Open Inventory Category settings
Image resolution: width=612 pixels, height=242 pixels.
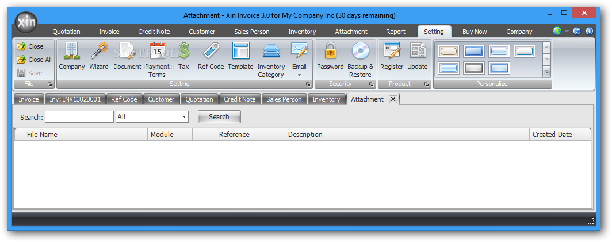coord(271,60)
